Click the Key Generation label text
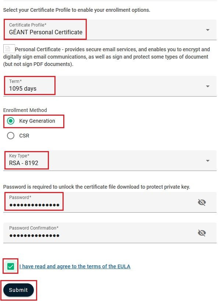 pos(37,121)
